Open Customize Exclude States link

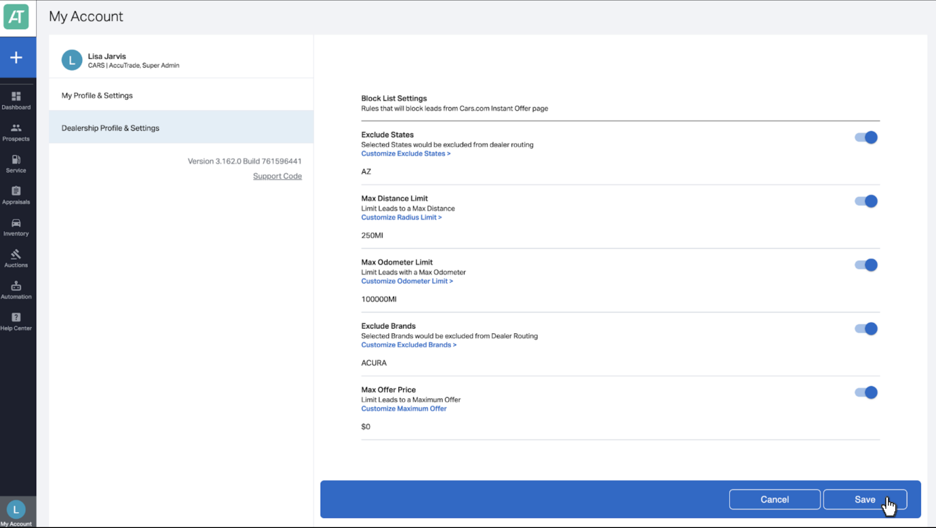[406, 154]
